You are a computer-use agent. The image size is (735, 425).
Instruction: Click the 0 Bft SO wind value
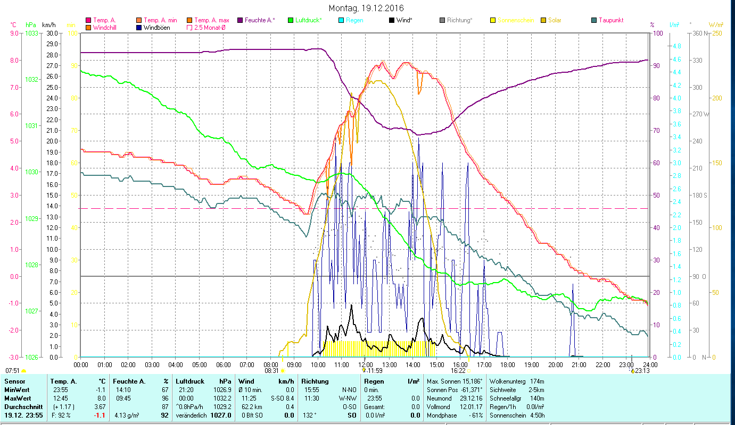click(x=252, y=415)
